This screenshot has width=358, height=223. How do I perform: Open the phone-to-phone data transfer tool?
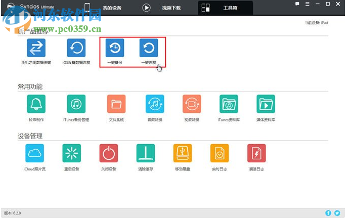(36, 48)
